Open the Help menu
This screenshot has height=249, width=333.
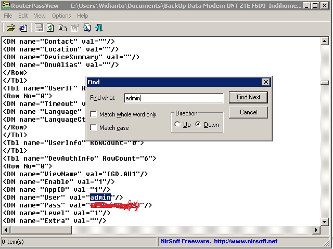(x=82, y=16)
